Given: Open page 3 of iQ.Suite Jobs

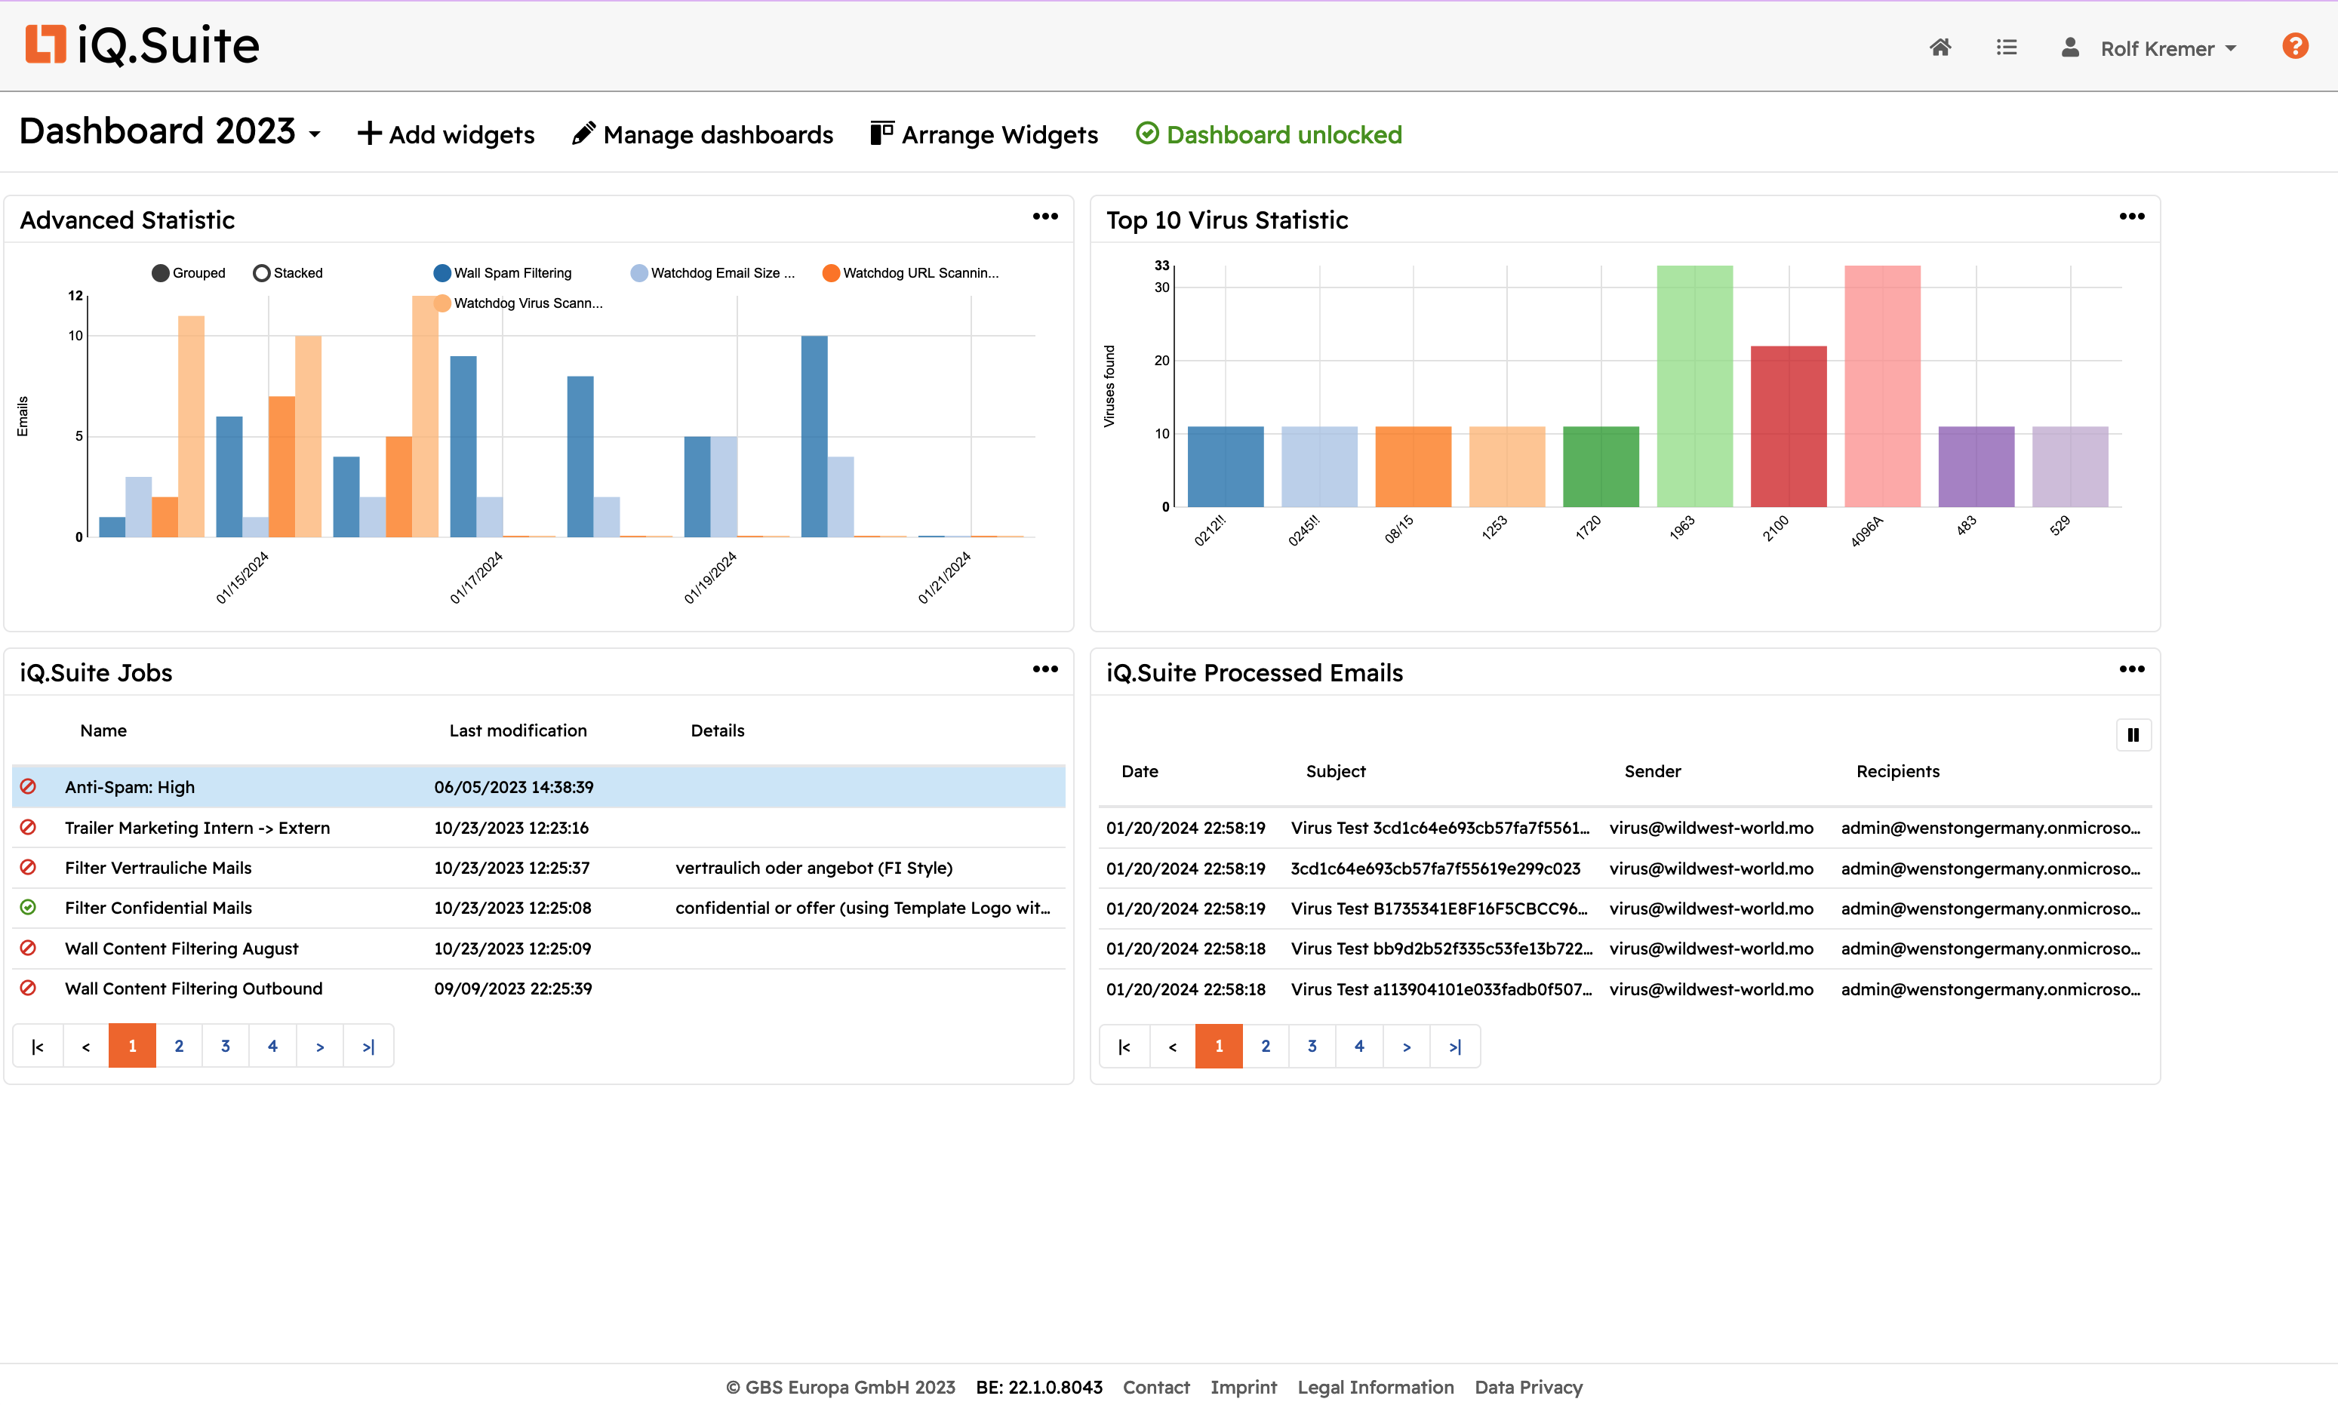Looking at the screenshot, I should (x=226, y=1046).
